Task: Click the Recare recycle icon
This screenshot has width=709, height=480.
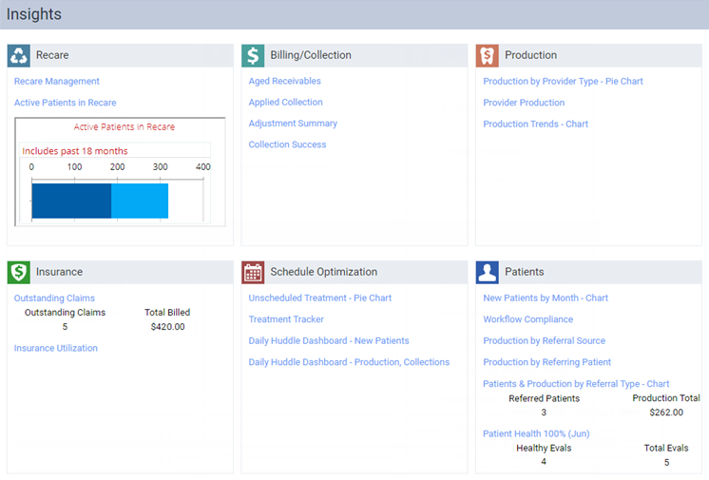Action: (x=19, y=55)
